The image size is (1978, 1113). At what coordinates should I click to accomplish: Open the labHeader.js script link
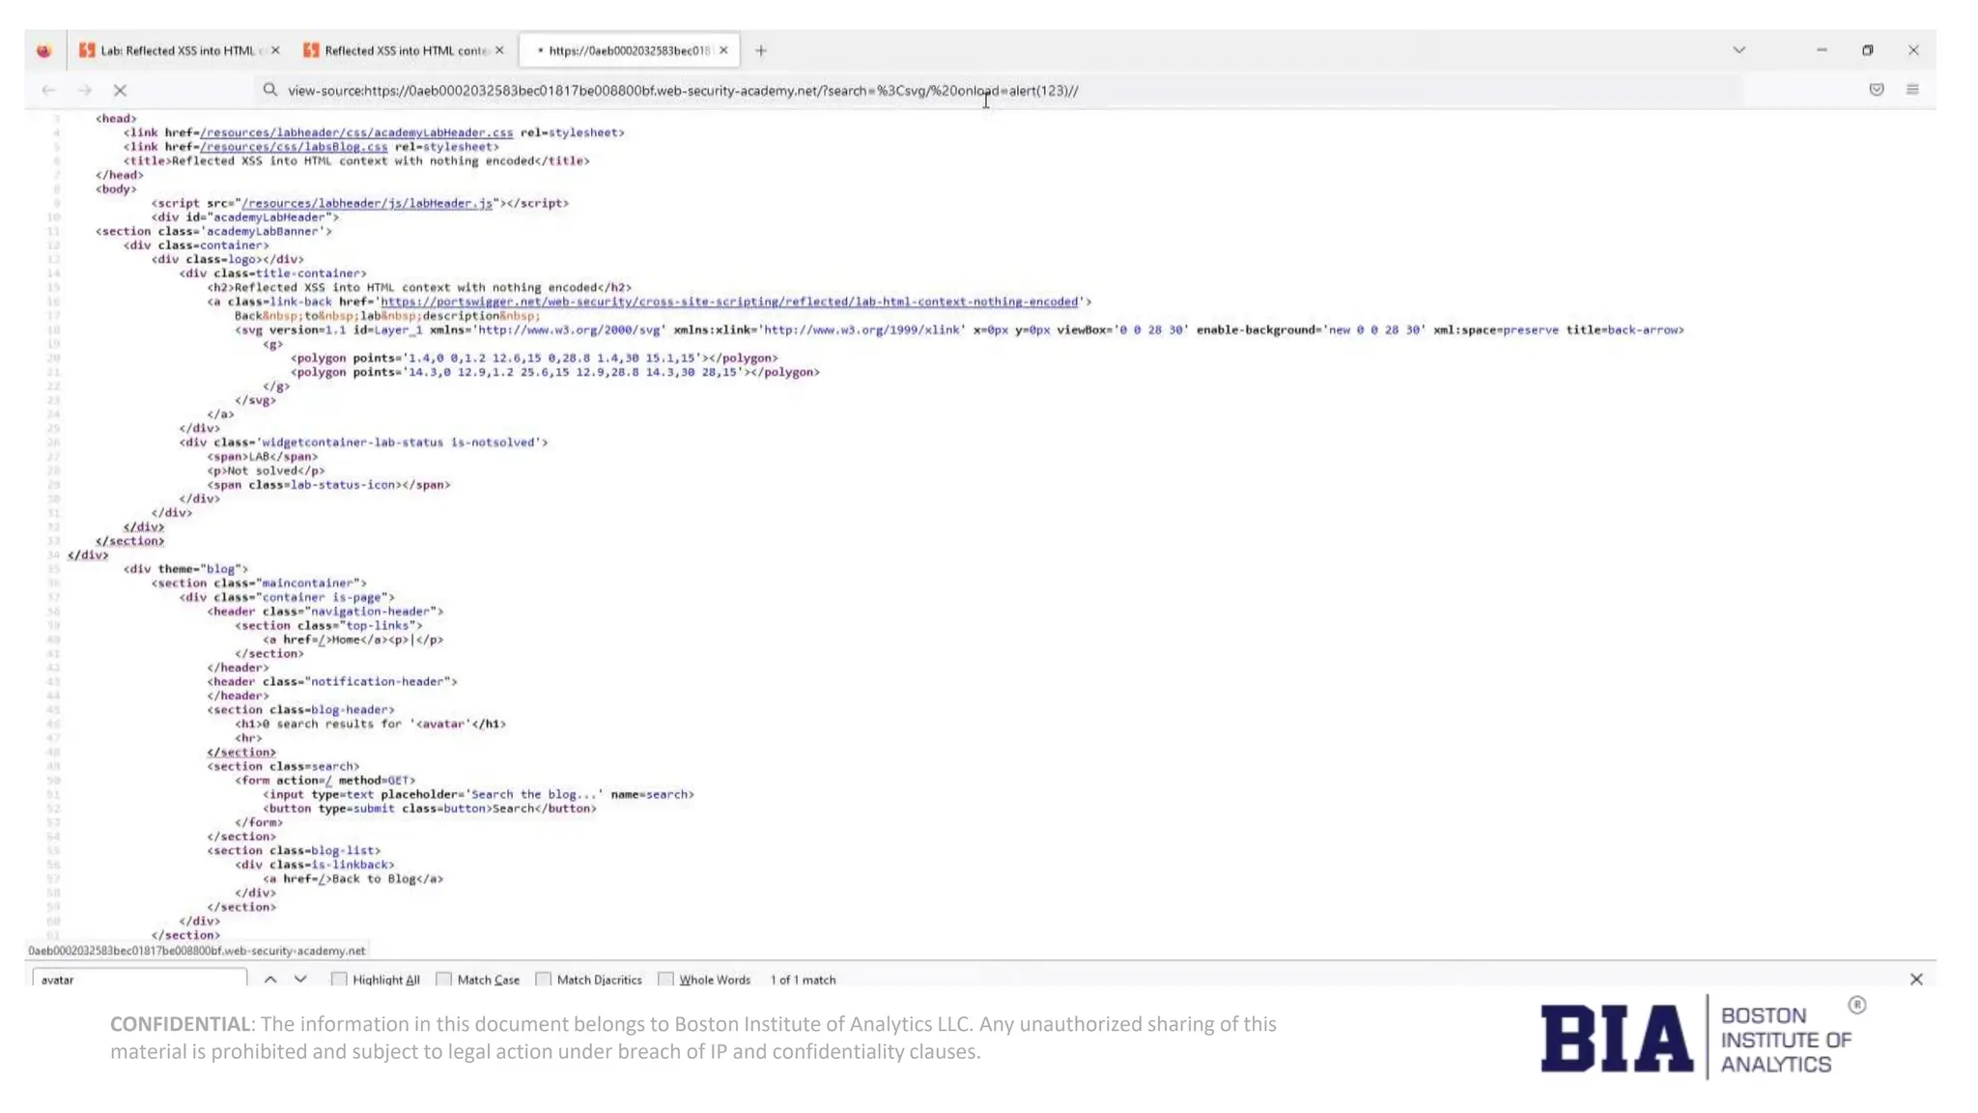367,203
